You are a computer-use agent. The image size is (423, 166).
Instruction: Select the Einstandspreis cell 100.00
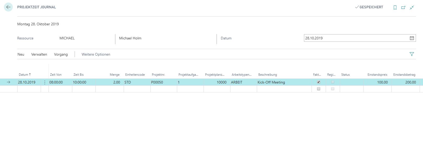(x=377, y=82)
